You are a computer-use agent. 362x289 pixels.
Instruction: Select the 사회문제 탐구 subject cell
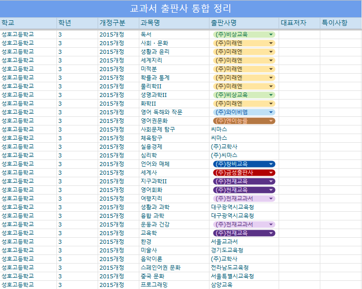(x=174, y=130)
